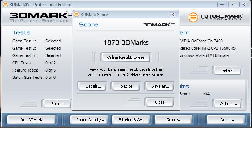This screenshot has height=146, width=252.
Task: Click the 'Tests' section heading
Action: (x=21, y=32)
